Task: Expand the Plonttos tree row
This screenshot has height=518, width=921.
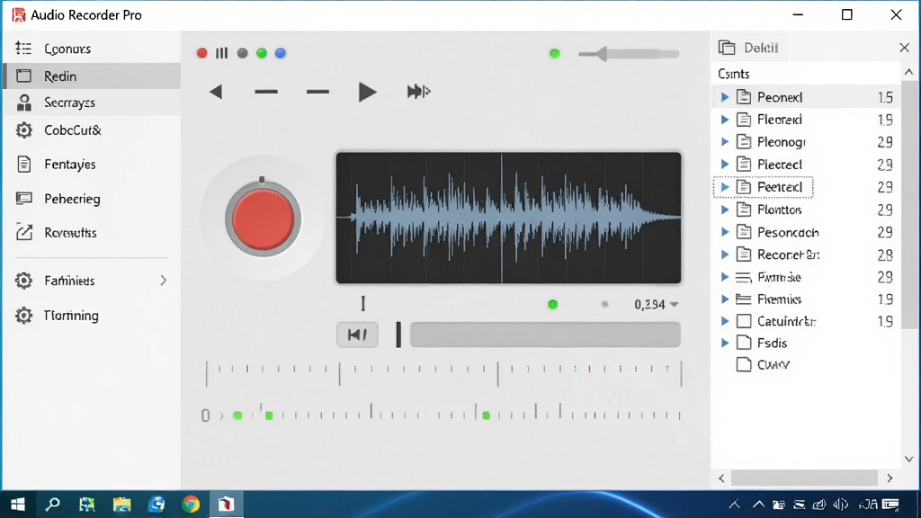Action: (725, 209)
